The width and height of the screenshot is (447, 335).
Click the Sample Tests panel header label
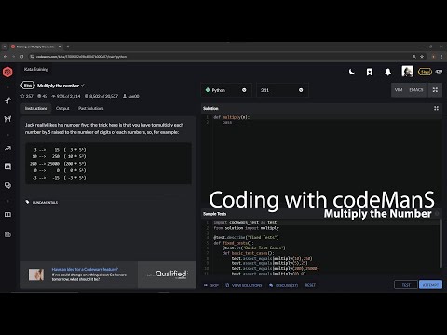click(x=215, y=214)
